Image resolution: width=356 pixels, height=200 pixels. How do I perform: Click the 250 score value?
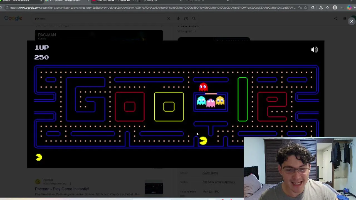click(41, 57)
